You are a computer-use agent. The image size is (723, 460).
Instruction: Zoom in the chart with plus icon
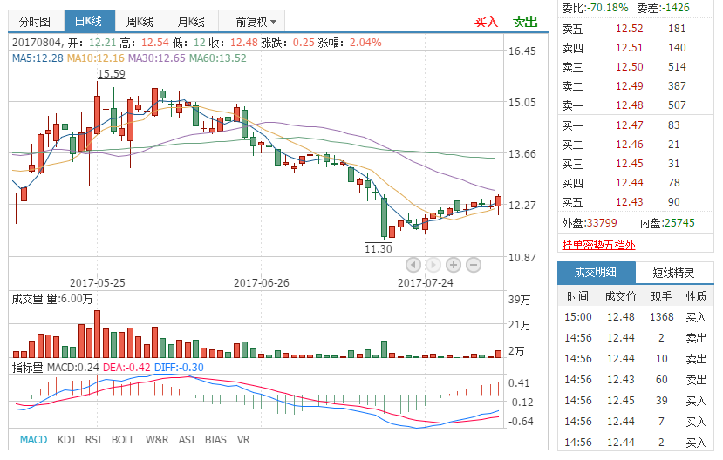click(454, 264)
